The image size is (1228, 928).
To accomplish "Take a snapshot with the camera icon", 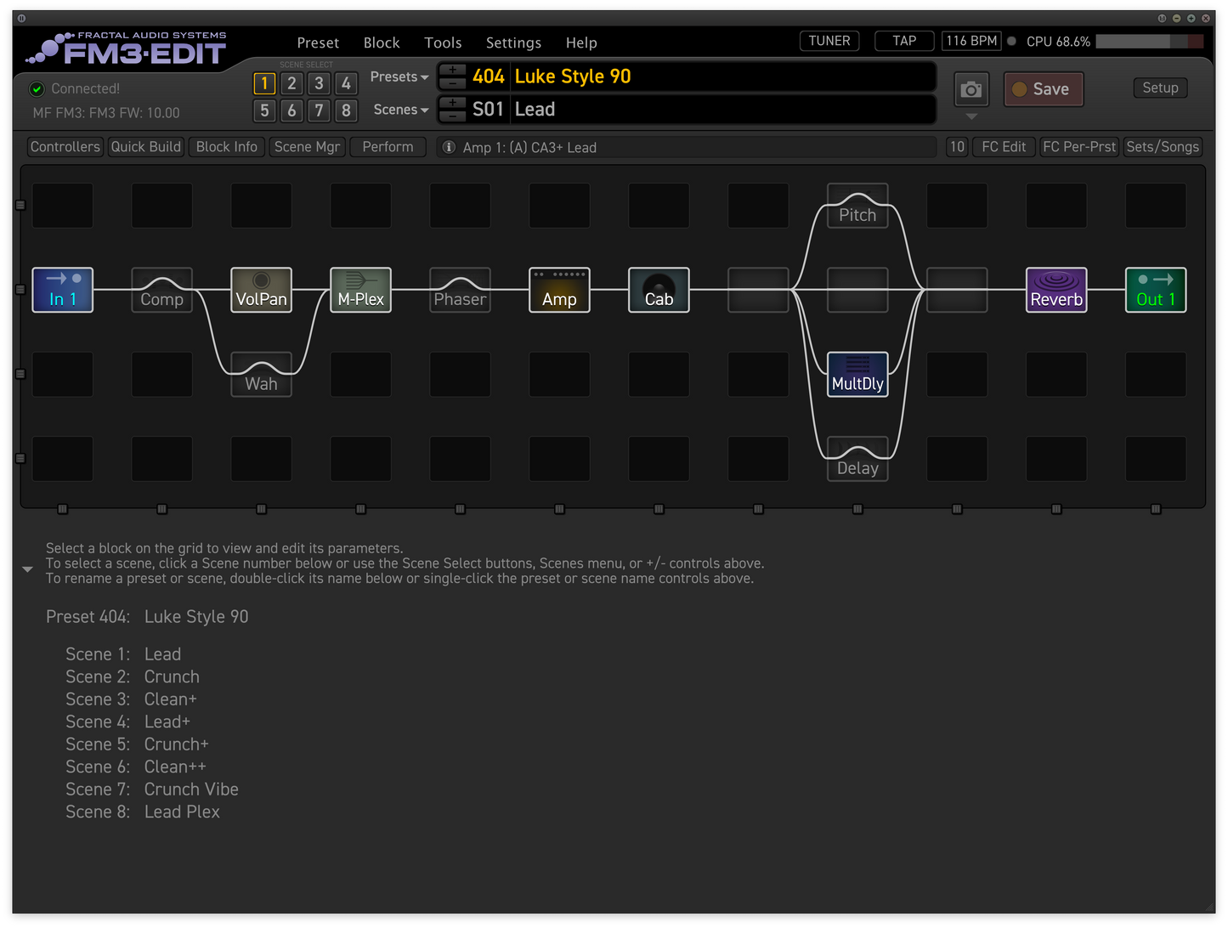I will (971, 89).
